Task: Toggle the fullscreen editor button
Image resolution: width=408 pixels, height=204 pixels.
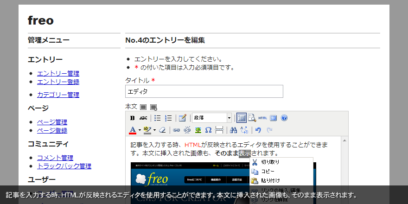Action: click(x=274, y=118)
